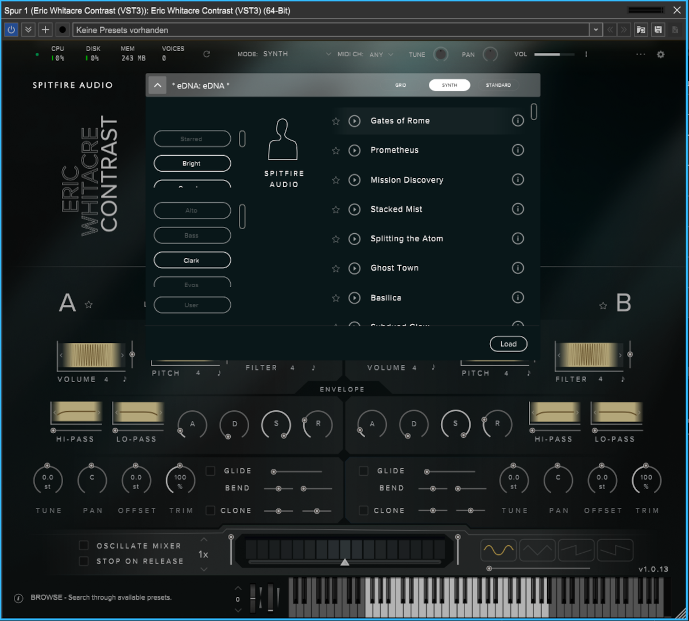
Task: Enable the left GLIDE checkbox
Action: pos(211,471)
